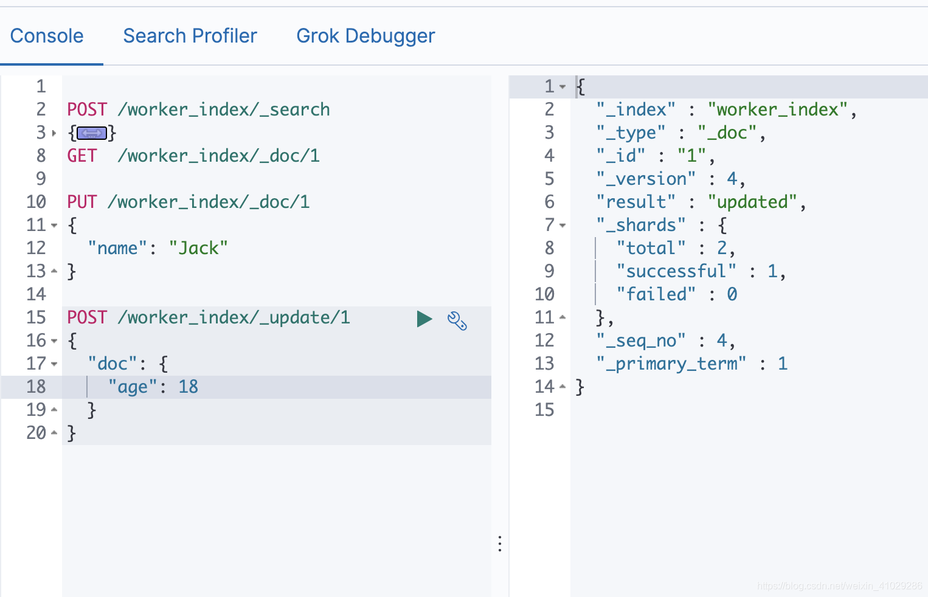Click the "failed" : 0 response line
The image size is (928, 597).
point(677,294)
